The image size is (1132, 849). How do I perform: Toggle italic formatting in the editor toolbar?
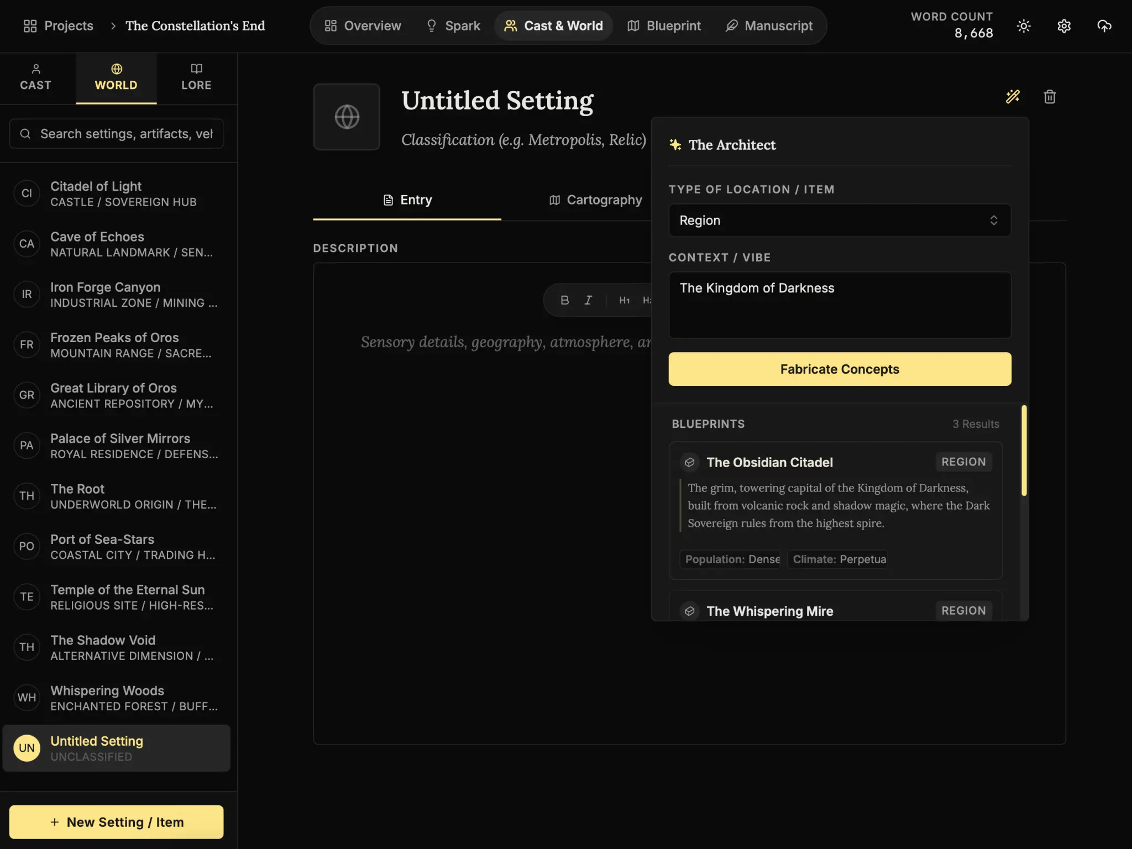[588, 300]
